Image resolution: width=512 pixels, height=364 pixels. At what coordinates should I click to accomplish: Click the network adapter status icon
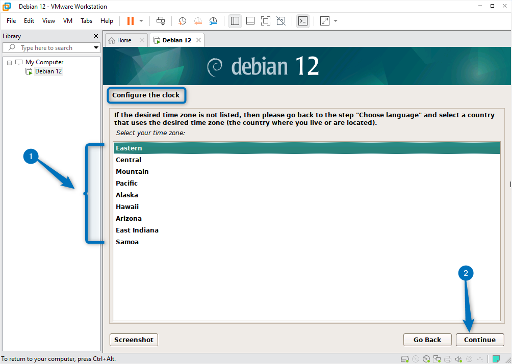pyautogui.click(x=437, y=359)
